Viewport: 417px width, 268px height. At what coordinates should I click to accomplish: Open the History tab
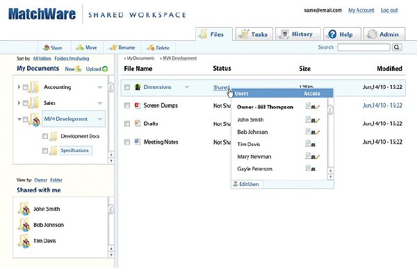tap(298, 34)
